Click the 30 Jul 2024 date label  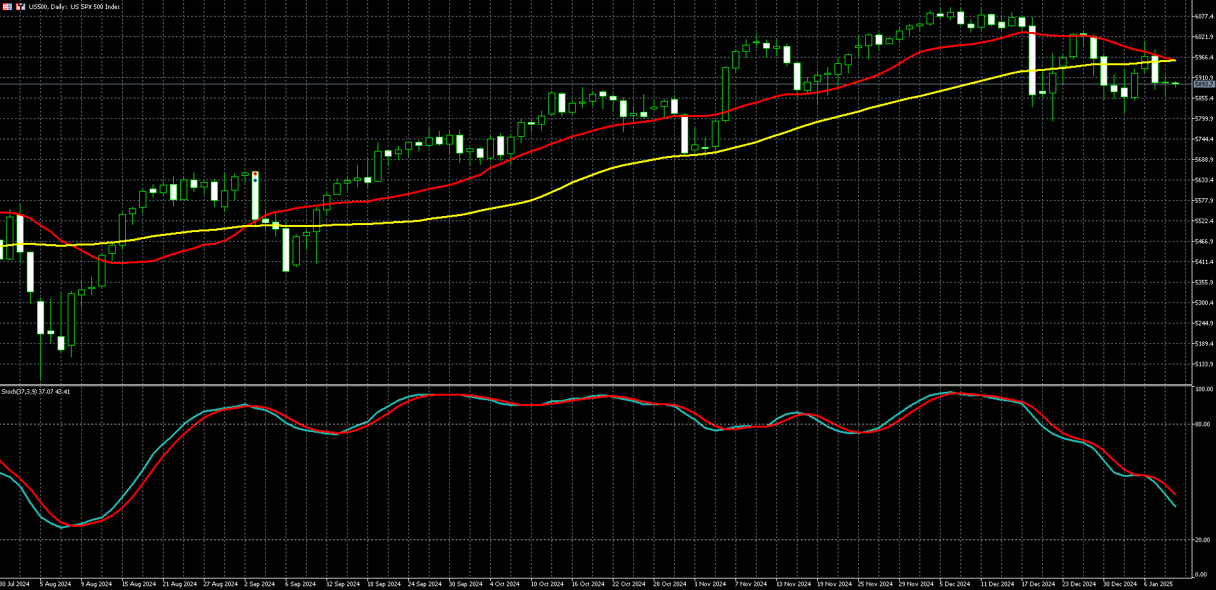15,584
